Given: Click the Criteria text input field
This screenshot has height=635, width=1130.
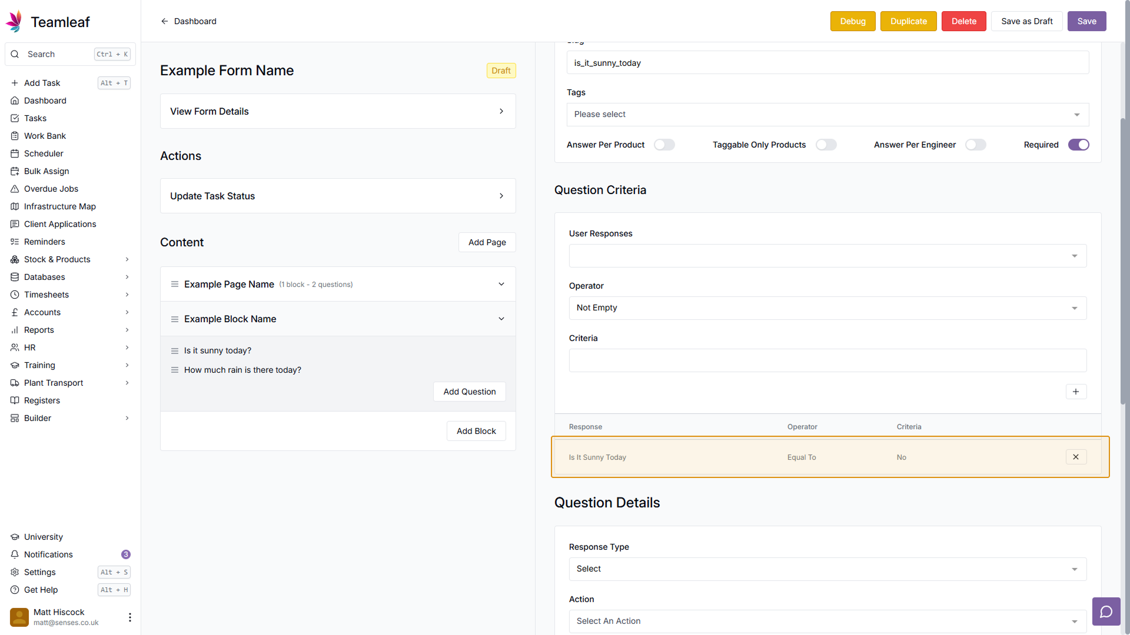Looking at the screenshot, I should 827,360.
